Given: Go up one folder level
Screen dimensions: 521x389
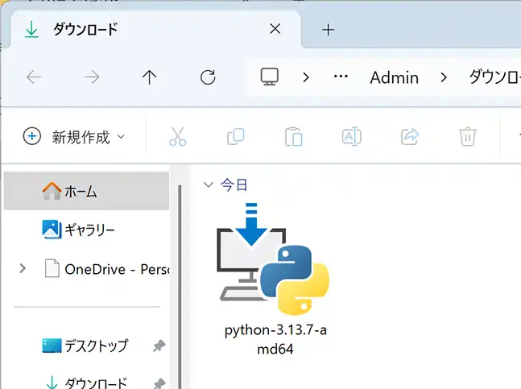Looking at the screenshot, I should click(149, 77).
